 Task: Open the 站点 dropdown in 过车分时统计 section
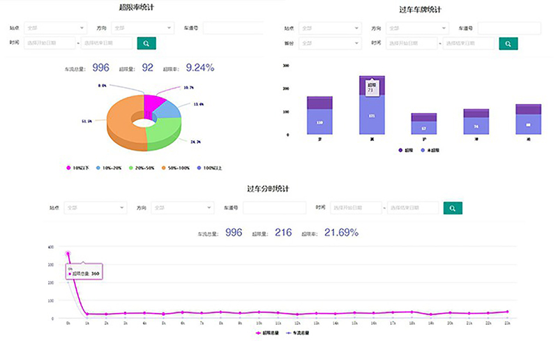(x=95, y=208)
